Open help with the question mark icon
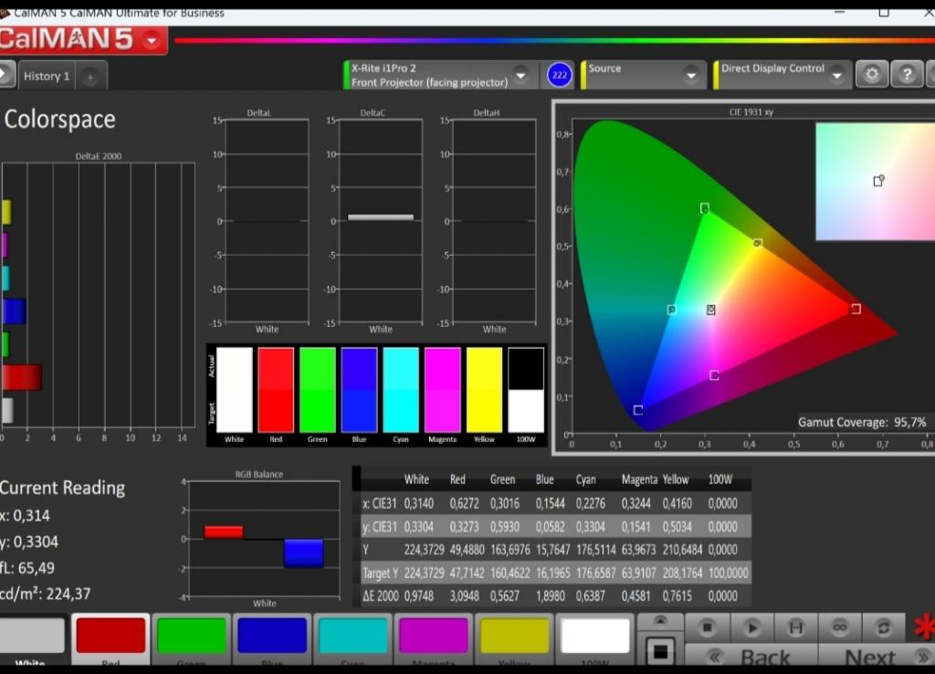935x674 pixels. [906, 75]
